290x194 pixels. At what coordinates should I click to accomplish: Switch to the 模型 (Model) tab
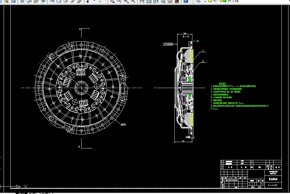tap(22, 193)
